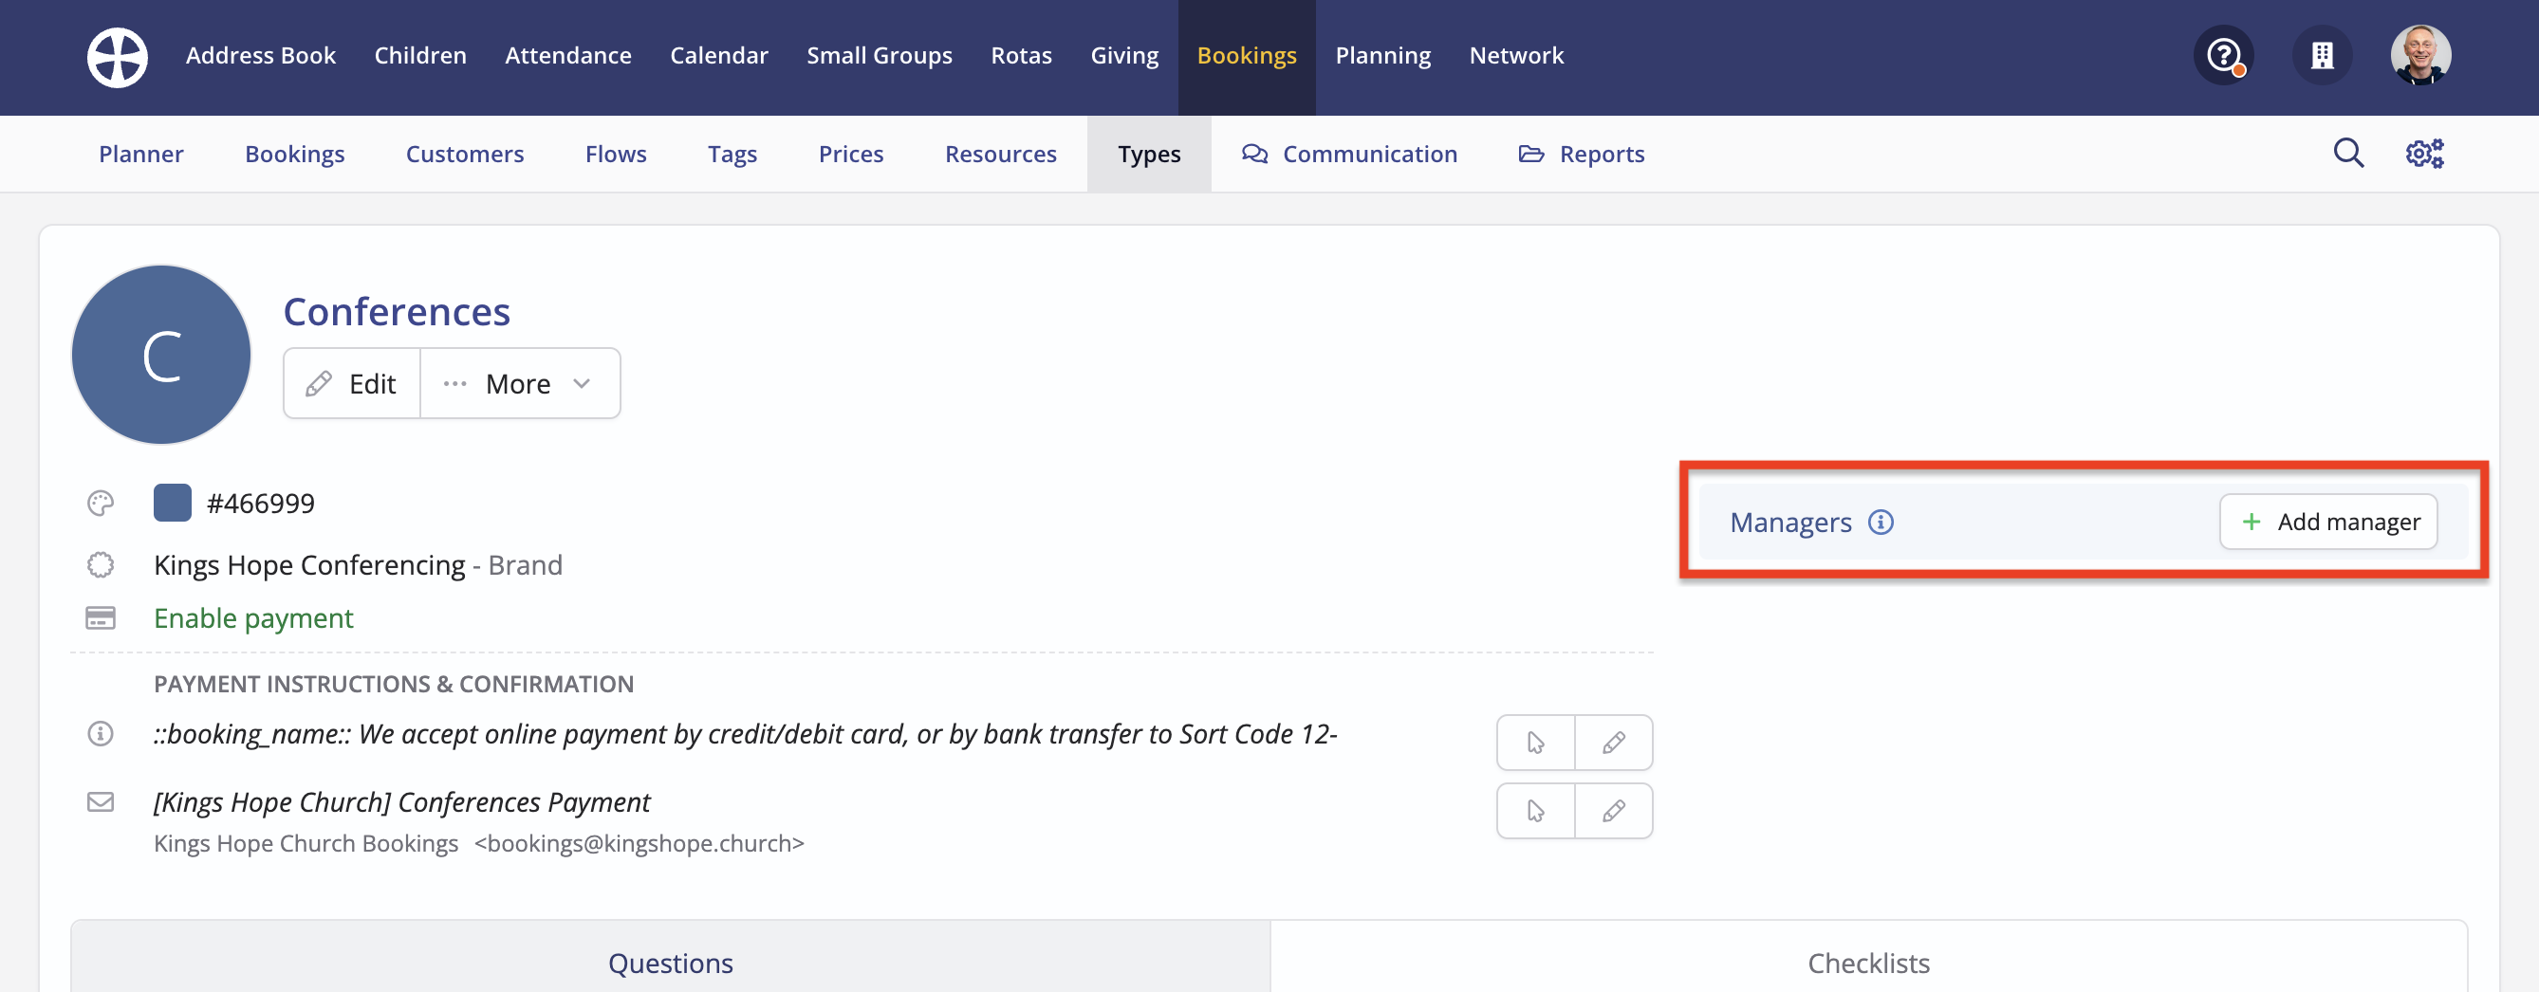Click the building organisation icon
Image resolution: width=2539 pixels, height=992 pixels.
coord(2322,55)
